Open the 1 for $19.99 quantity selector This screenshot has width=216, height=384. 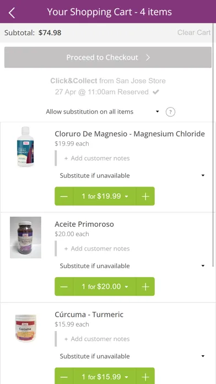pos(105,196)
